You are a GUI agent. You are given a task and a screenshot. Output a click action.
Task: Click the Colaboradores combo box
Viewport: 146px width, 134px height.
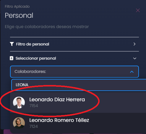tap(74, 71)
